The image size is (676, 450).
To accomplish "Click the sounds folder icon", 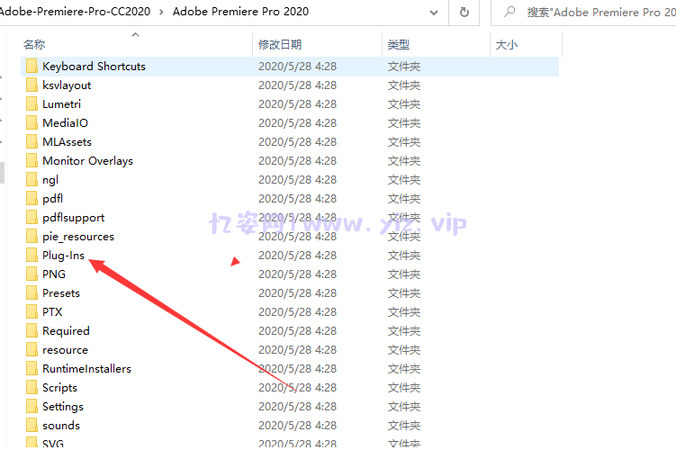I will point(32,426).
